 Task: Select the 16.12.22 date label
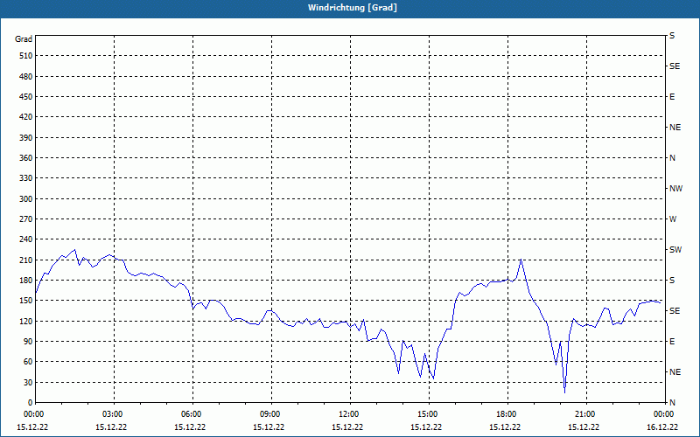[662, 427]
